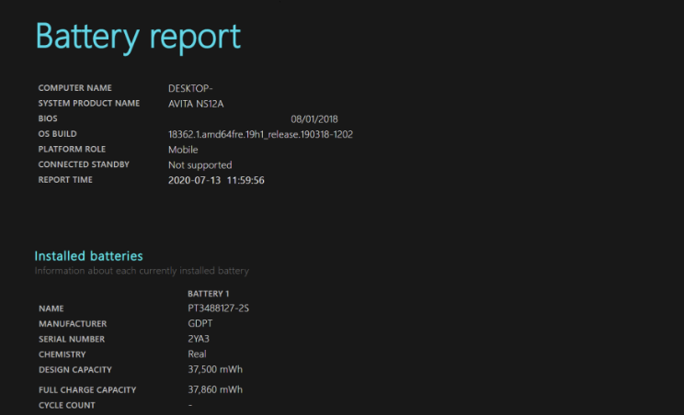This screenshot has height=415, width=684.
Task: Select the COMPUTER NAME label
Action: coord(75,88)
